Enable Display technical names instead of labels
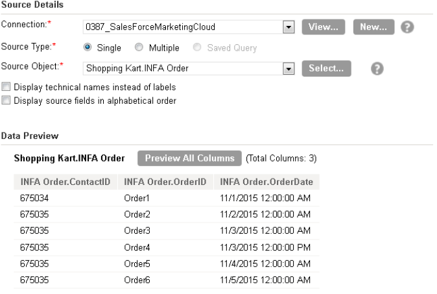 click(x=6, y=87)
